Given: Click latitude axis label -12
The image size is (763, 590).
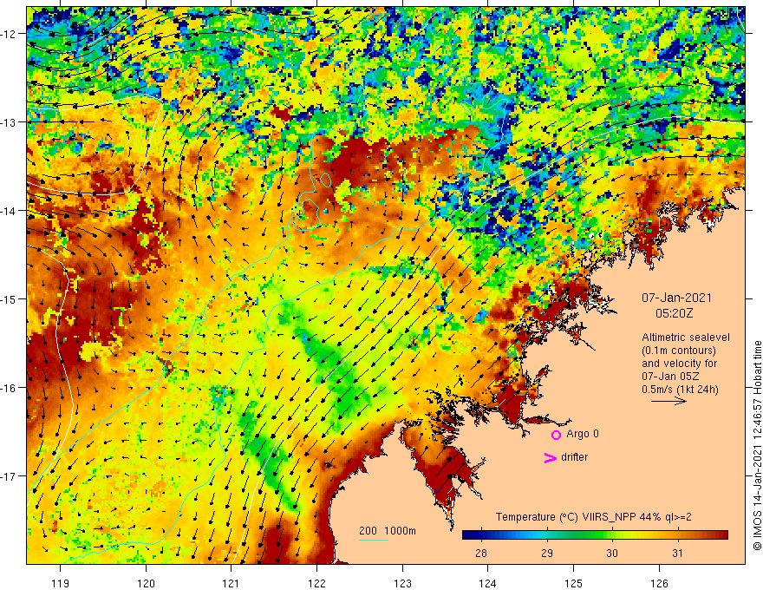Looking at the screenshot, I should click(x=10, y=34).
